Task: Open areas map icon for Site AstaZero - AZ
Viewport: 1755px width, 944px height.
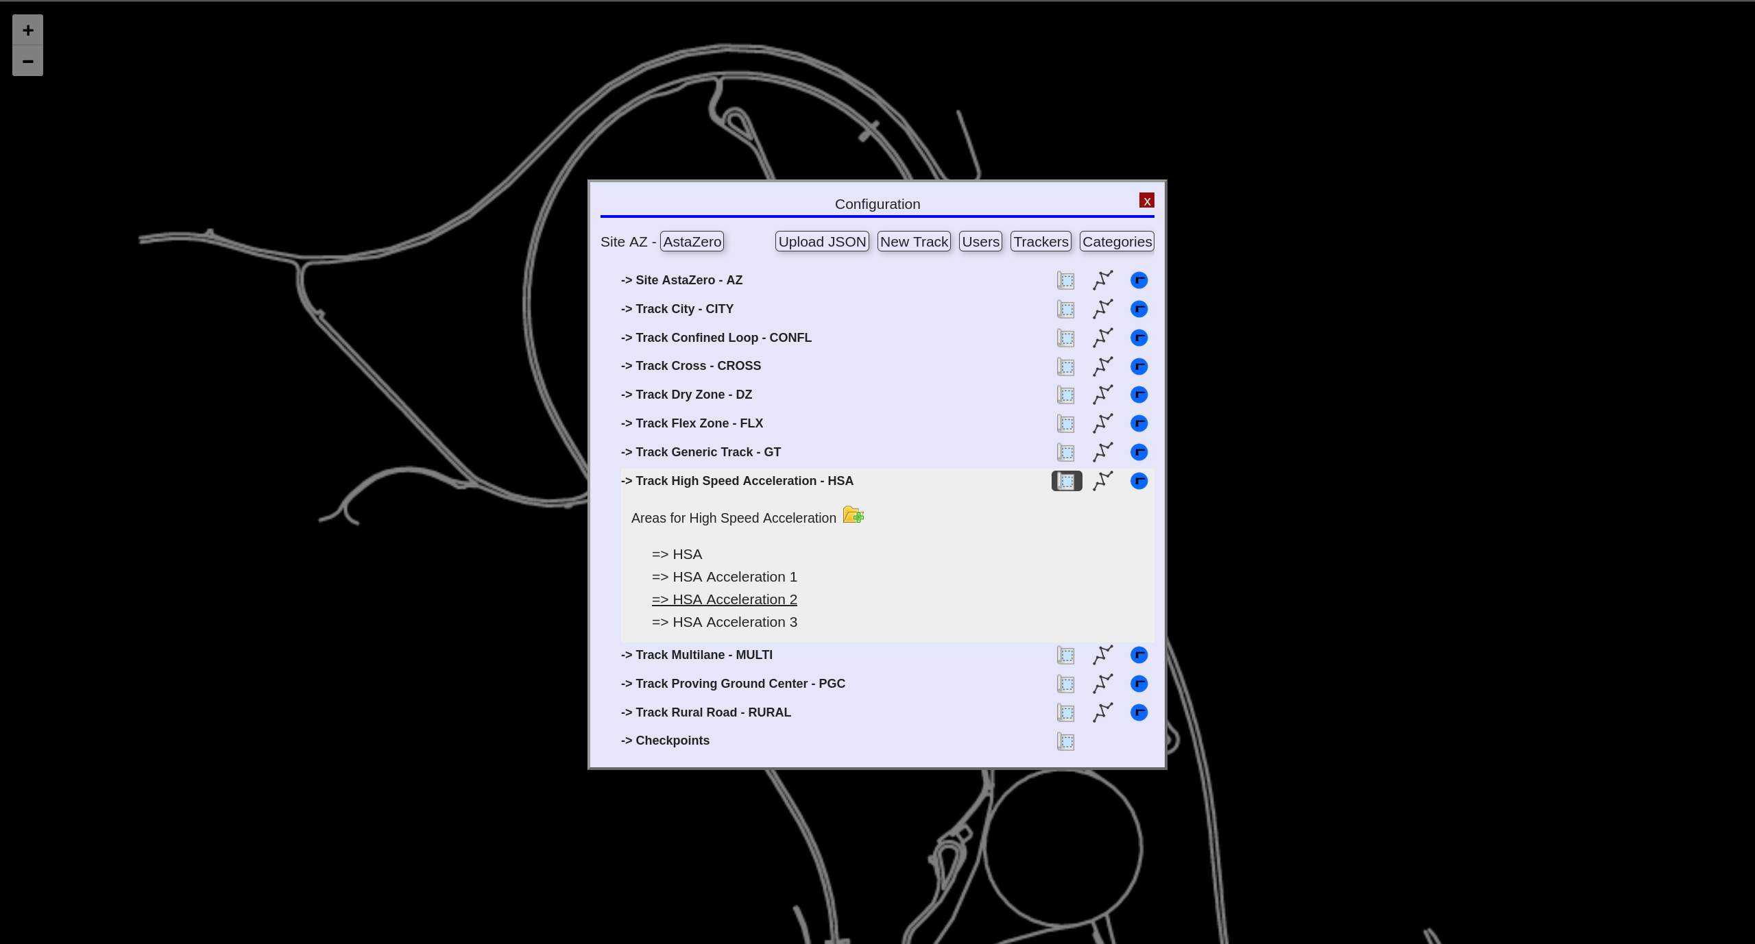Action: 1065,280
